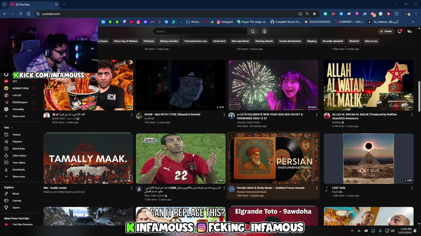Expand the You section Show more
Screen dimensions: 421x236
(19, 177)
